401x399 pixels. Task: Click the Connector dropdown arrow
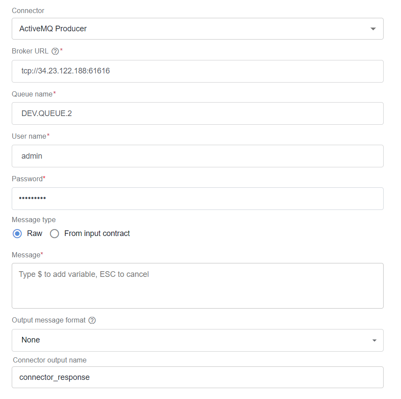pyautogui.click(x=373, y=29)
